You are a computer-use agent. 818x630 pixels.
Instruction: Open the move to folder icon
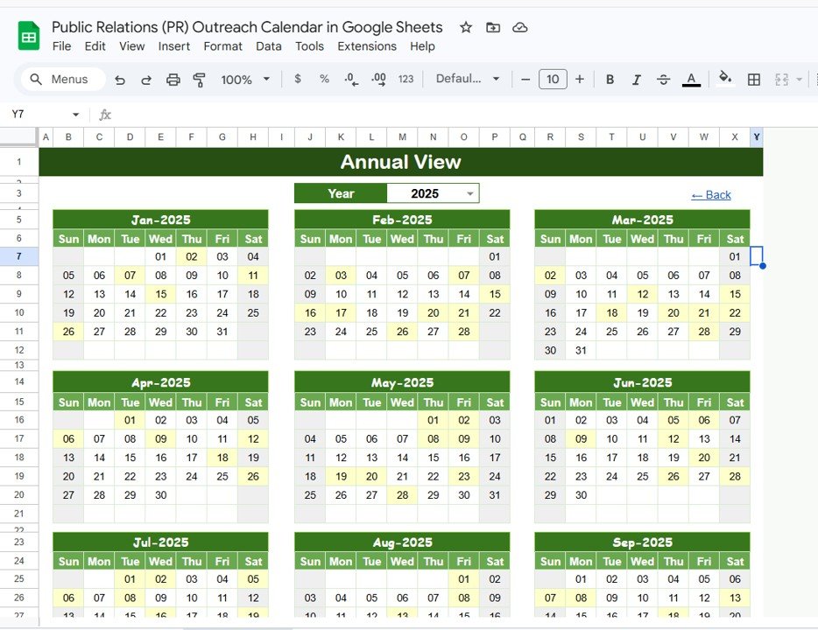492,27
